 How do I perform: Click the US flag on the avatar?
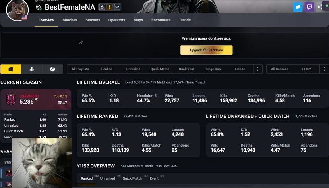point(25,17)
